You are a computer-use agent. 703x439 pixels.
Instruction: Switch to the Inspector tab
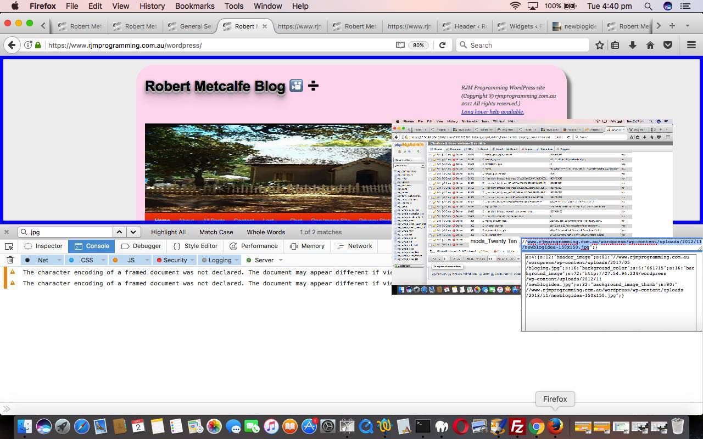(43, 246)
